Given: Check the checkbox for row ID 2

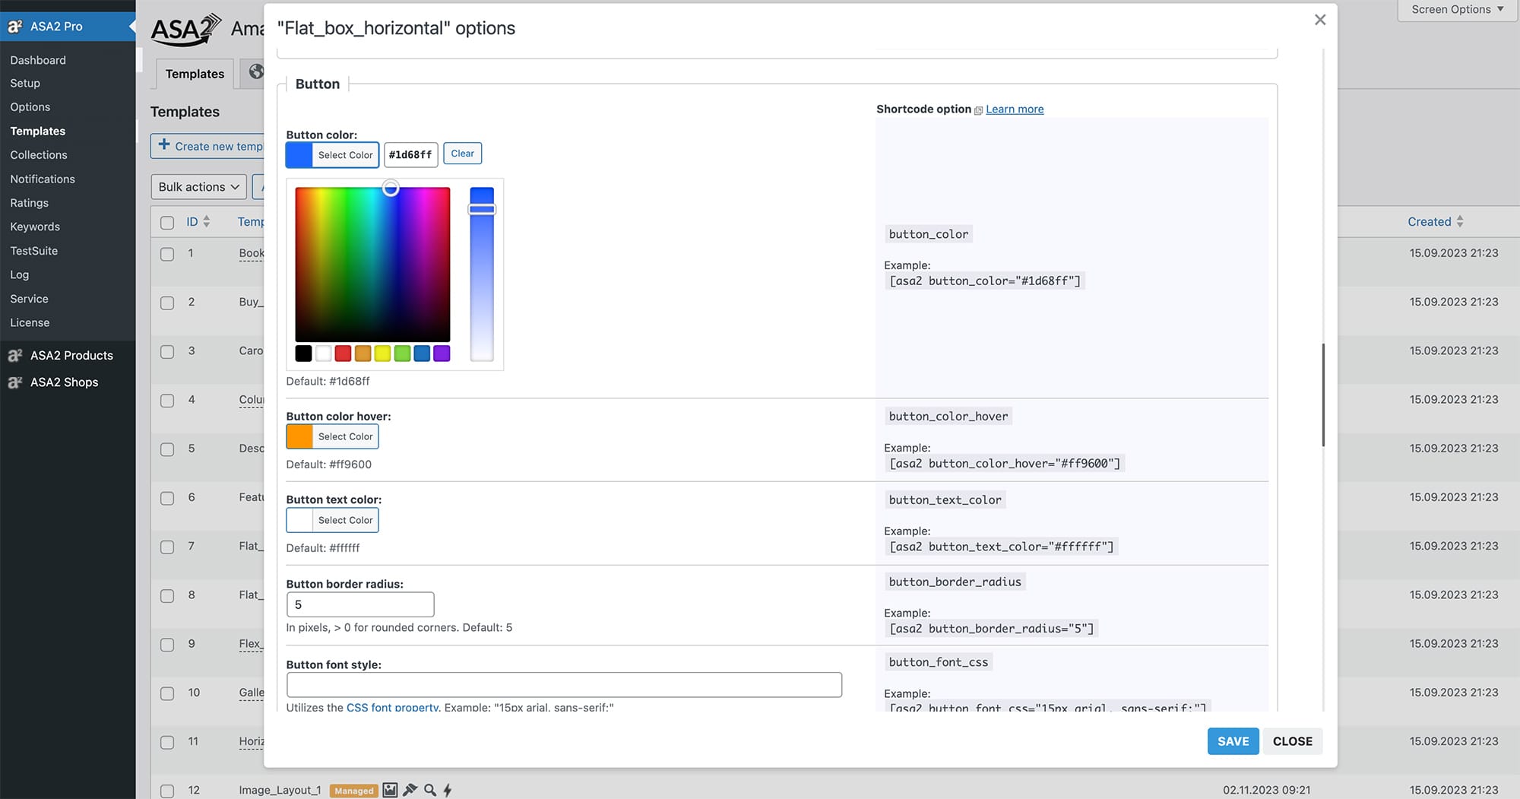Looking at the screenshot, I should 167,303.
